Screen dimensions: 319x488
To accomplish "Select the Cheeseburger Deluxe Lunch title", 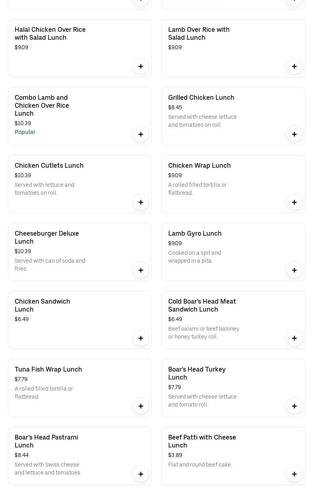I will 47,237.
